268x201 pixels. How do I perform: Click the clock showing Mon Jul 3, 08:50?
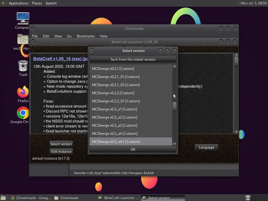coord(253,3)
